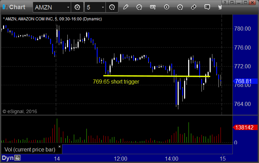Open the alerts circled-A icon
Viewport: 259px width, 163px height.
(180, 7)
